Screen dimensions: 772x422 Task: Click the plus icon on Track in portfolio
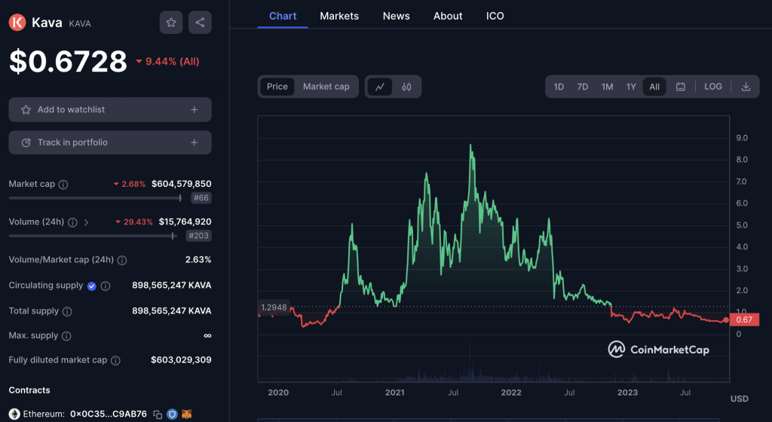click(x=194, y=142)
